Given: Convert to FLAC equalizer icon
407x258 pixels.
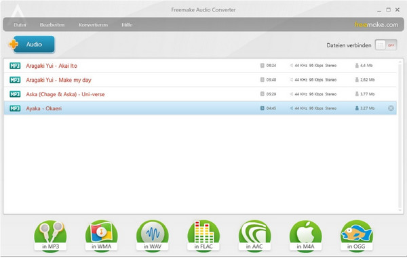Looking at the screenshot, I should [x=203, y=236].
